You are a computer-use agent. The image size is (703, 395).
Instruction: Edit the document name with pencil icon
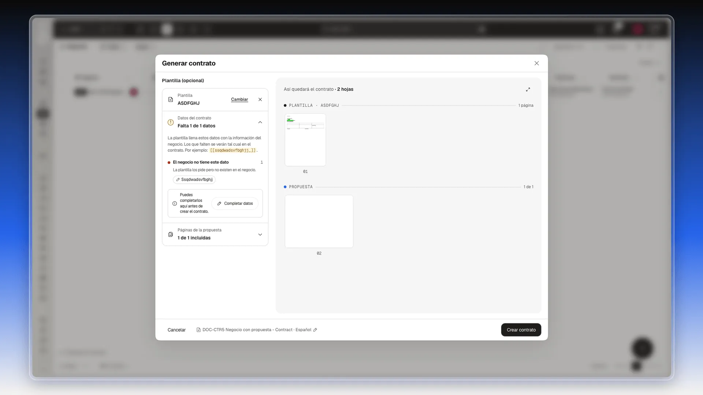click(x=315, y=330)
